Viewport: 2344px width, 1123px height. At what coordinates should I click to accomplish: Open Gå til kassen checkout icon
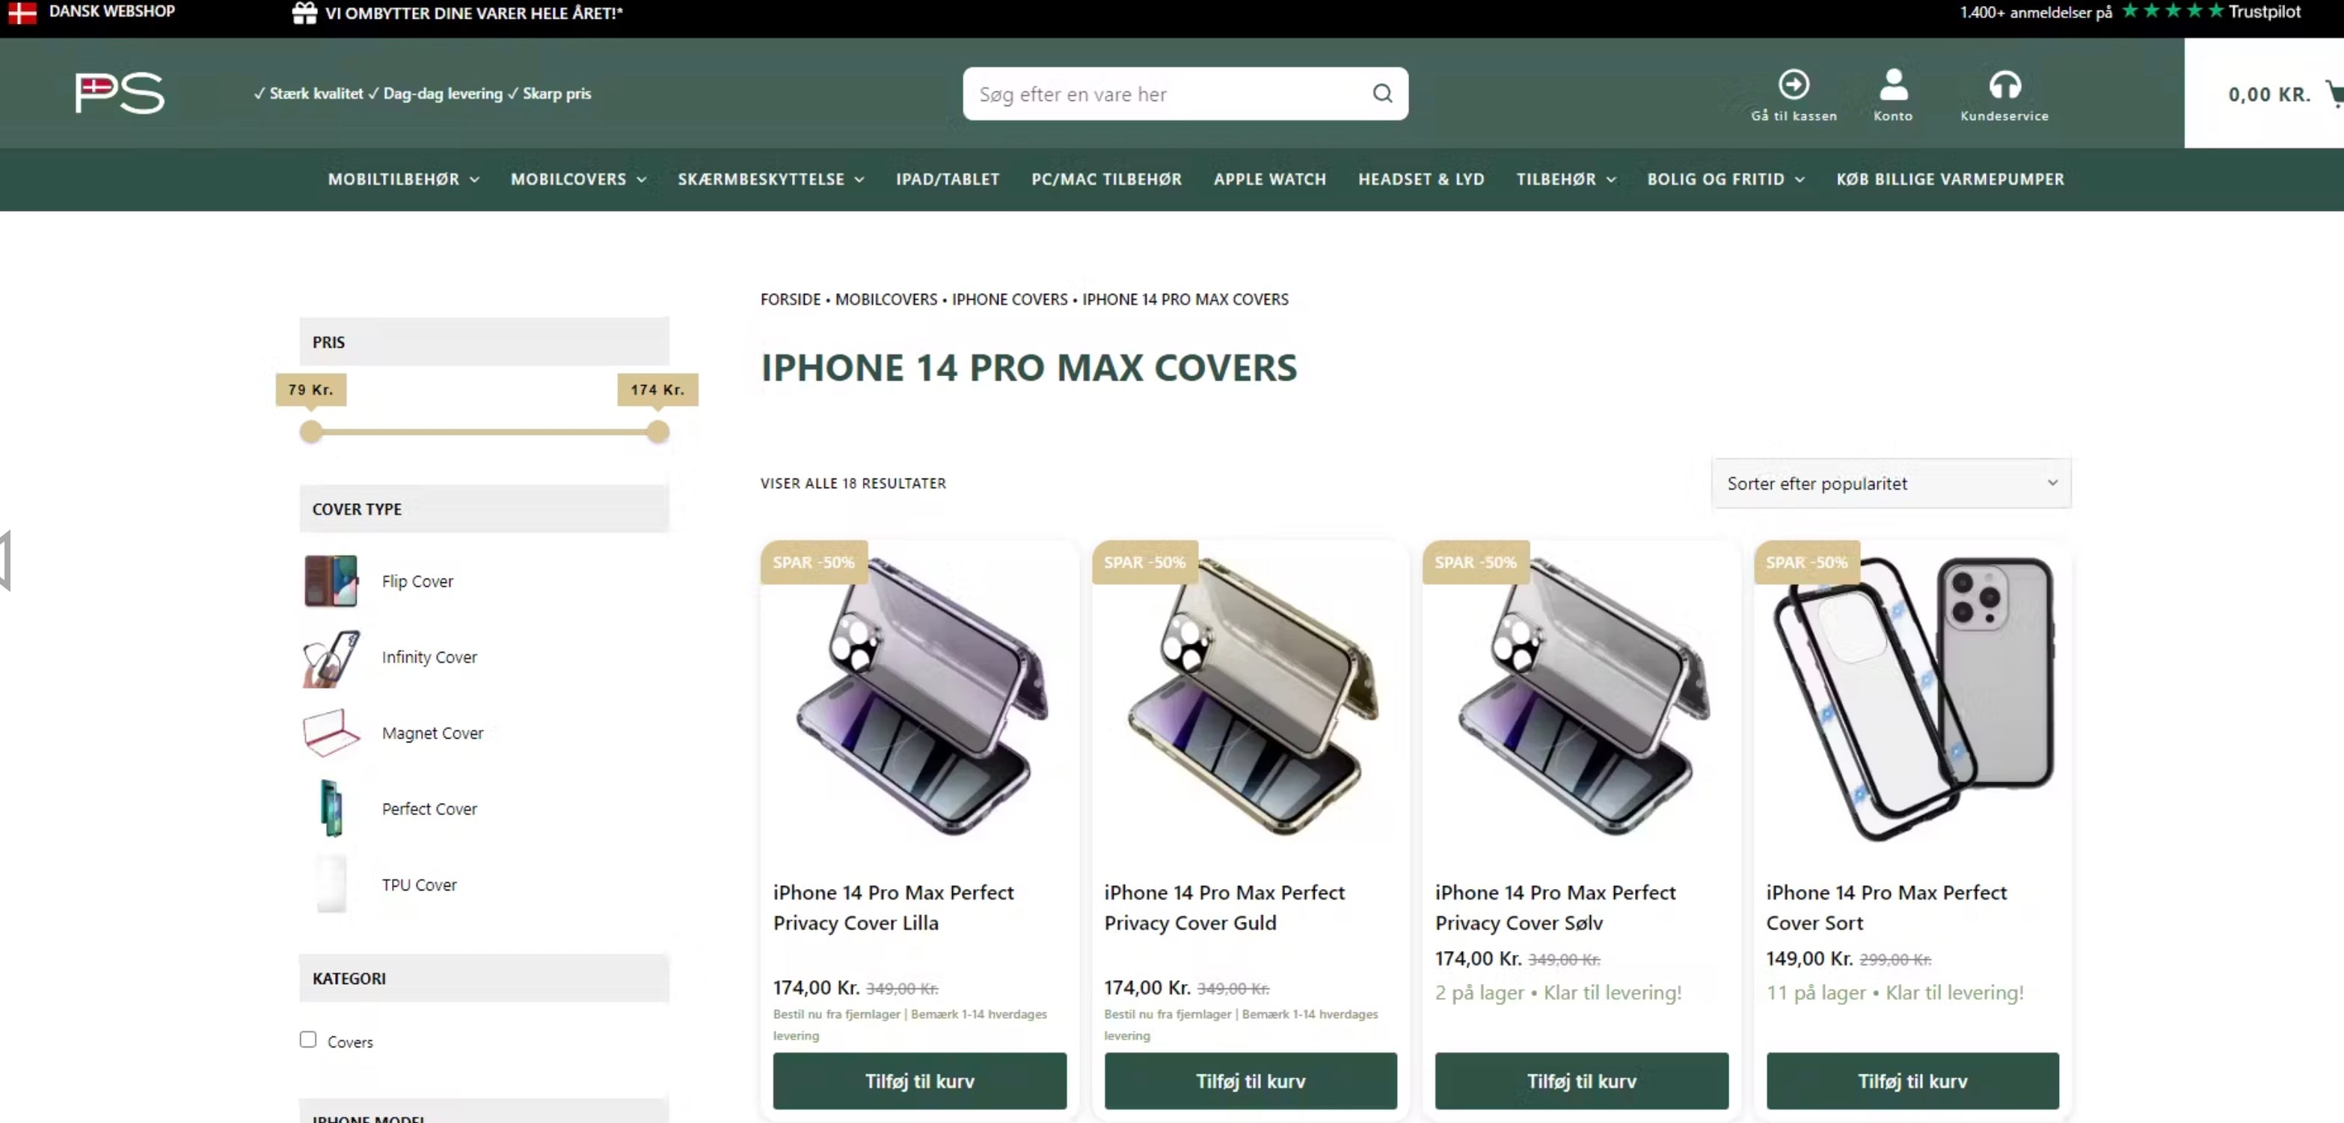[x=1793, y=84]
